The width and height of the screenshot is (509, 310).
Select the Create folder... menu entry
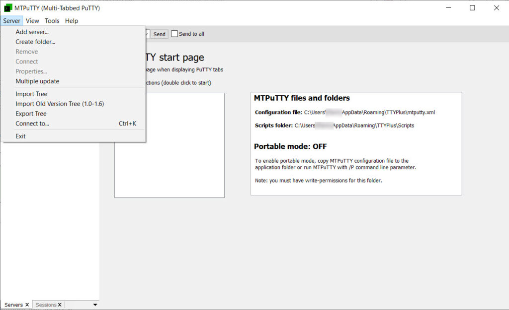point(74,42)
